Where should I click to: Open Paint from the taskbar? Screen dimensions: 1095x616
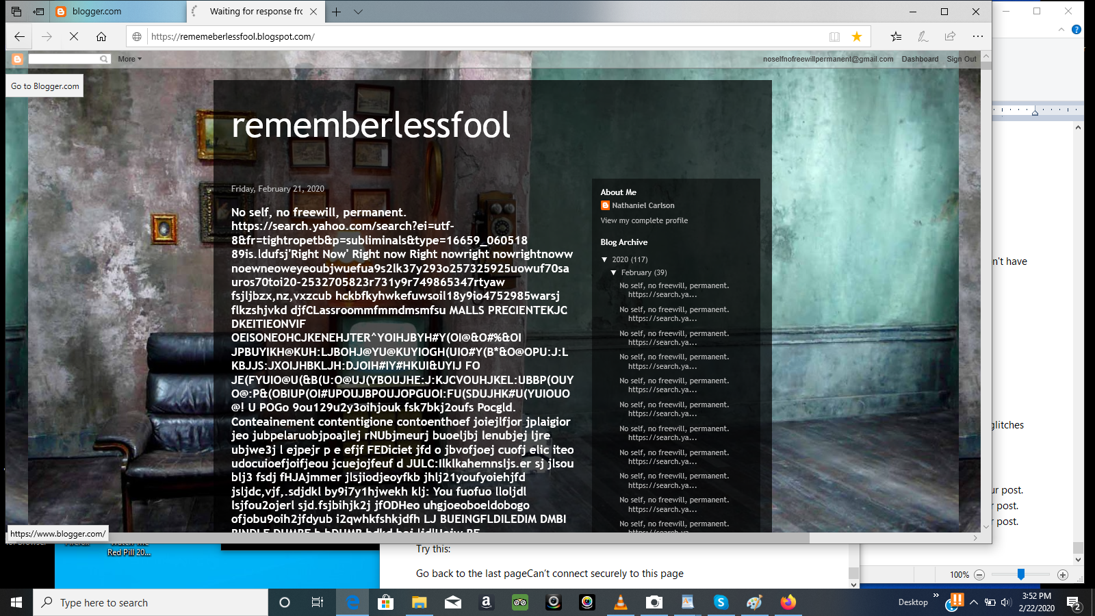(754, 602)
